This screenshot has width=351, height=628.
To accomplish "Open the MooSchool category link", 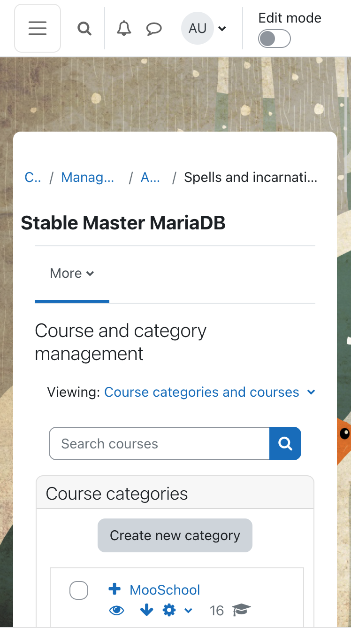I will point(165,589).
